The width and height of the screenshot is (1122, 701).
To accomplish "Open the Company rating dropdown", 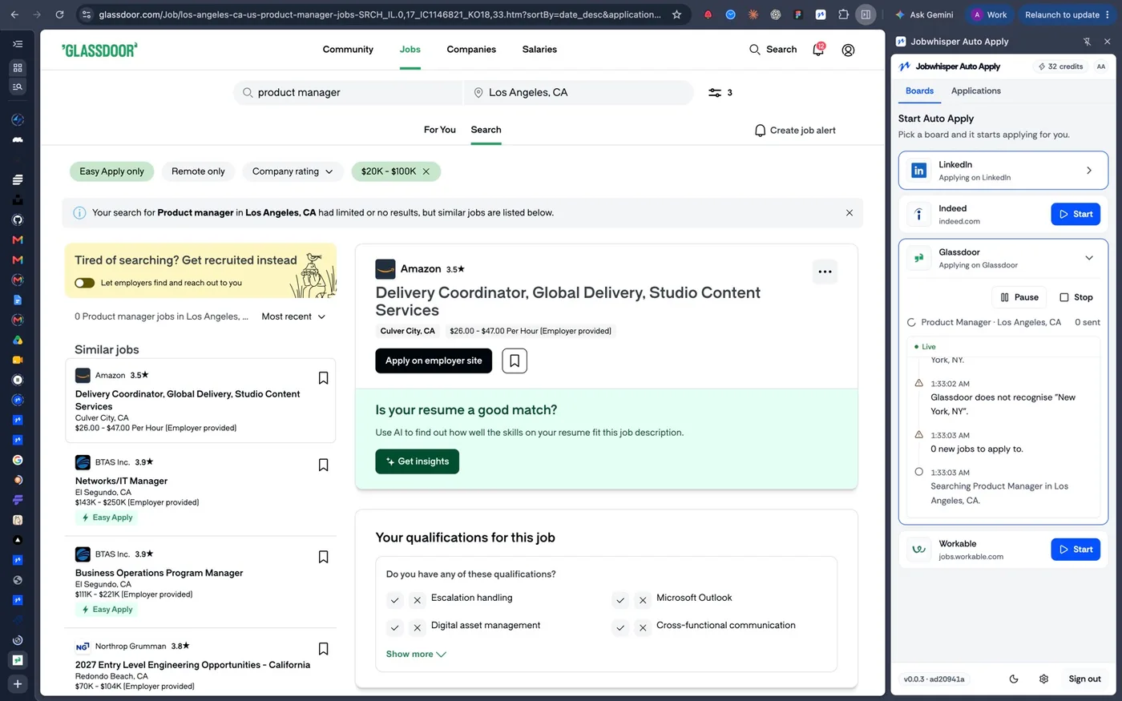I will (x=293, y=171).
